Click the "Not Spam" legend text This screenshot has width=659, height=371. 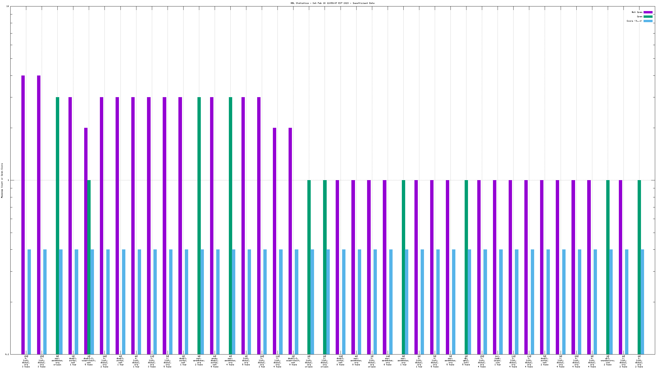(x=637, y=12)
